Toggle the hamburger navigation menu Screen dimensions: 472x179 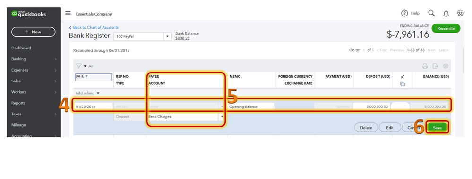coord(68,13)
